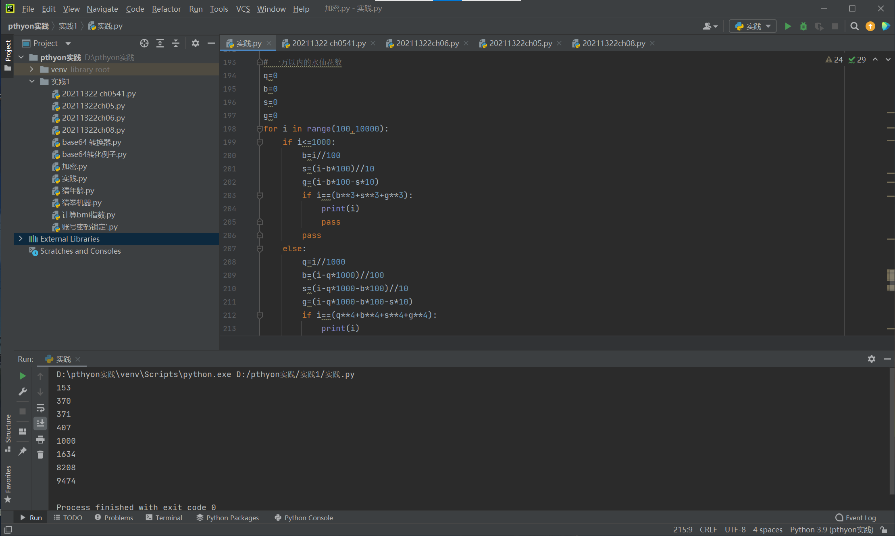Viewport: 895px width, 536px height.
Task: Click the Debug bug icon
Action: (x=803, y=26)
